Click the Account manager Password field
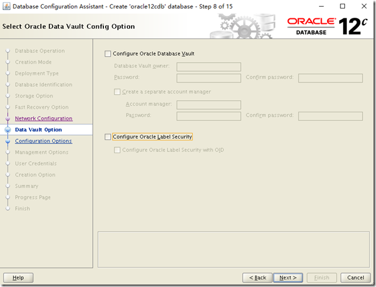This screenshot has width=376, height=287. [208, 116]
